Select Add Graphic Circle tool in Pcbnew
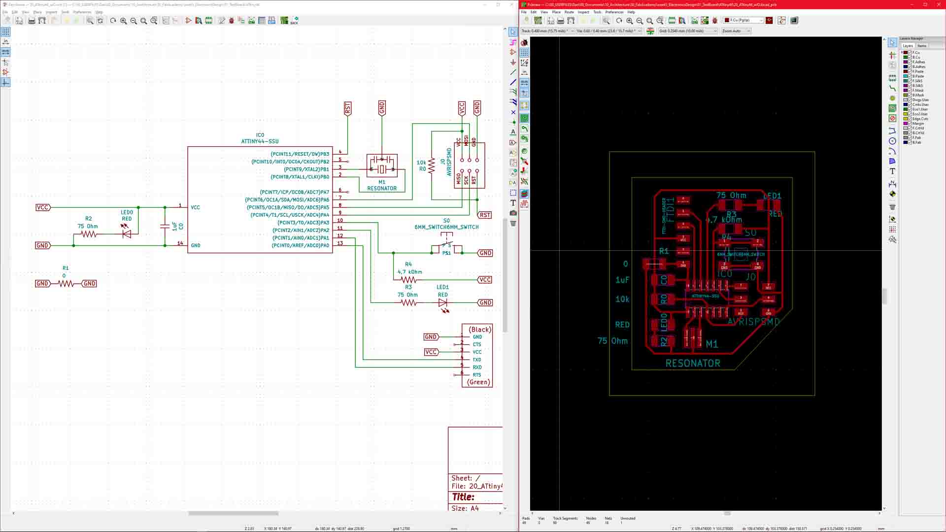Image resolution: width=946 pixels, height=532 pixels. tap(892, 141)
